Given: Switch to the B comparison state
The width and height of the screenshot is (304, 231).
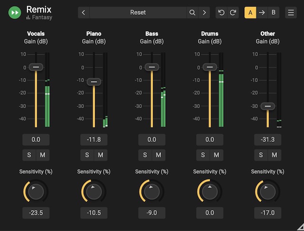Looking at the screenshot, I should 273,13.
